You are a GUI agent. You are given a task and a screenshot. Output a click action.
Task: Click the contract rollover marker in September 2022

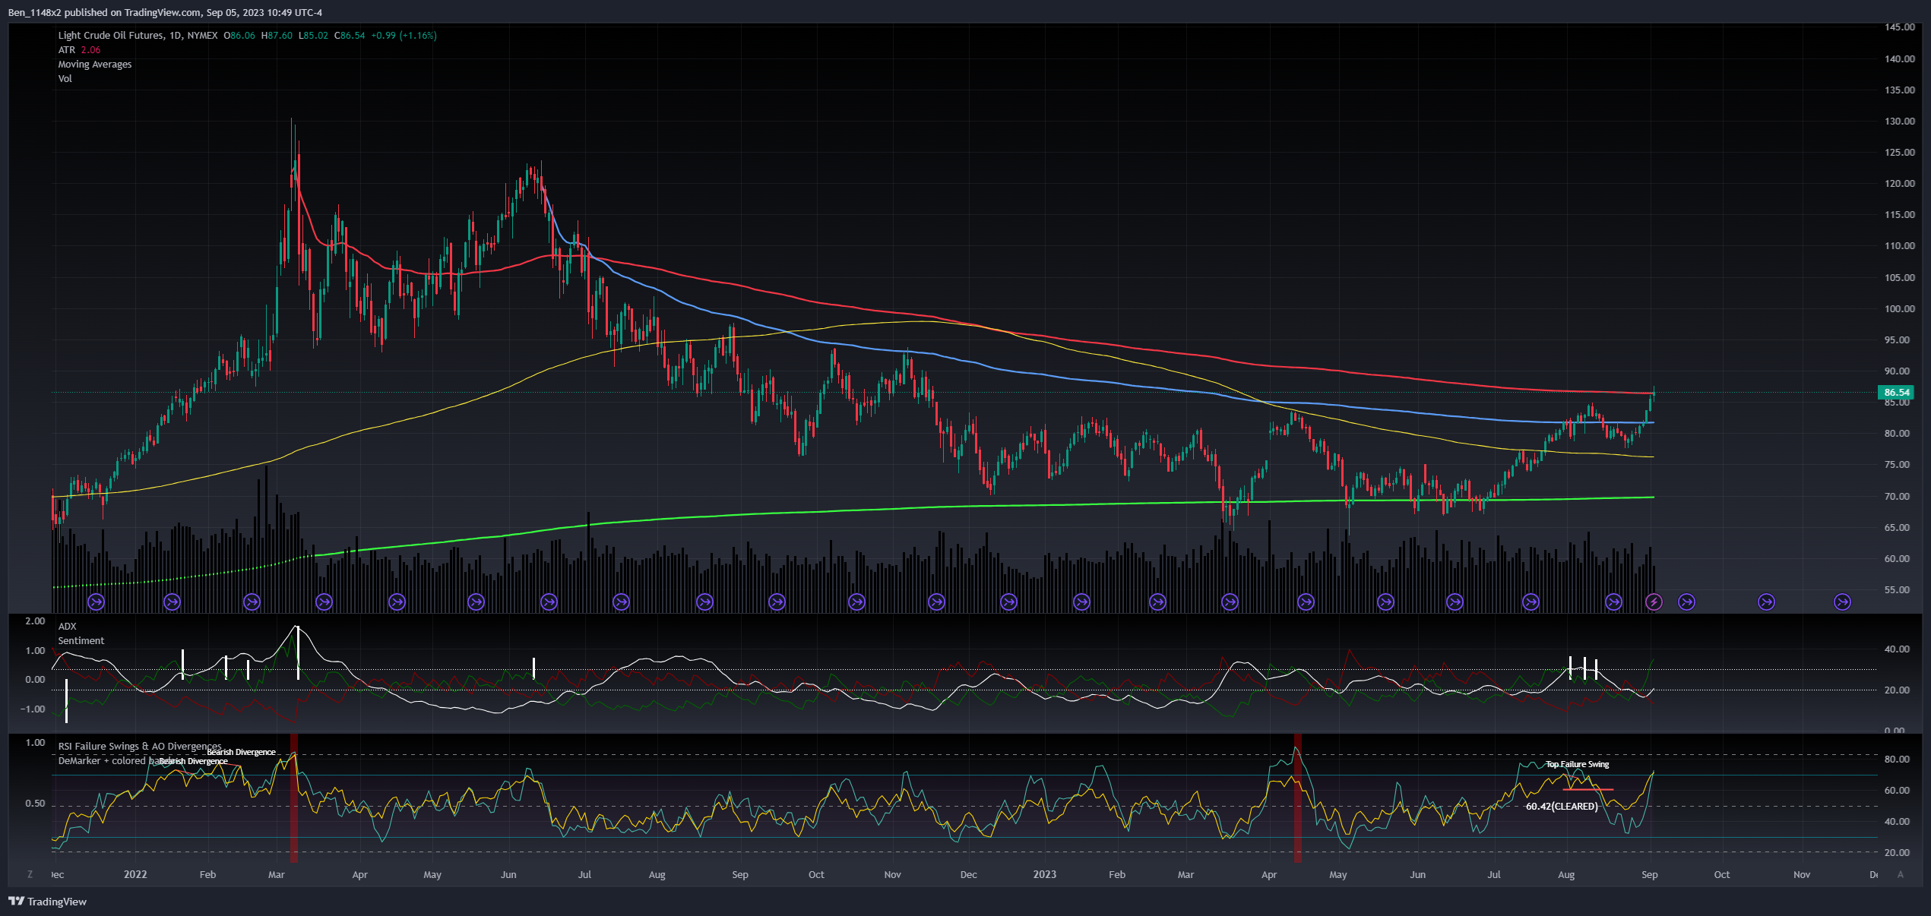777,602
